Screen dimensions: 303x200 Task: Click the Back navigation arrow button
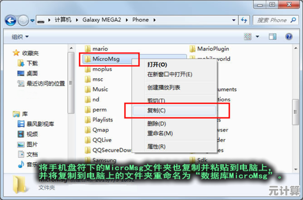click(11, 20)
